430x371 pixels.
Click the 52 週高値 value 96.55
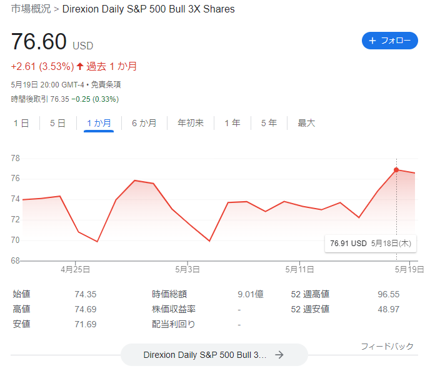(x=388, y=294)
